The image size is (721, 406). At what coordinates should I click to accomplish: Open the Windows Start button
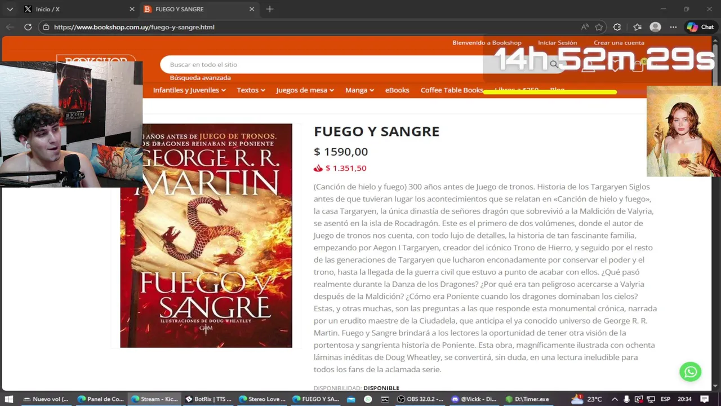(x=9, y=399)
